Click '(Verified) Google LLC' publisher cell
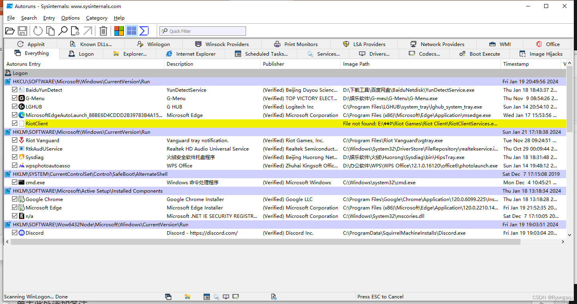 click(288, 199)
